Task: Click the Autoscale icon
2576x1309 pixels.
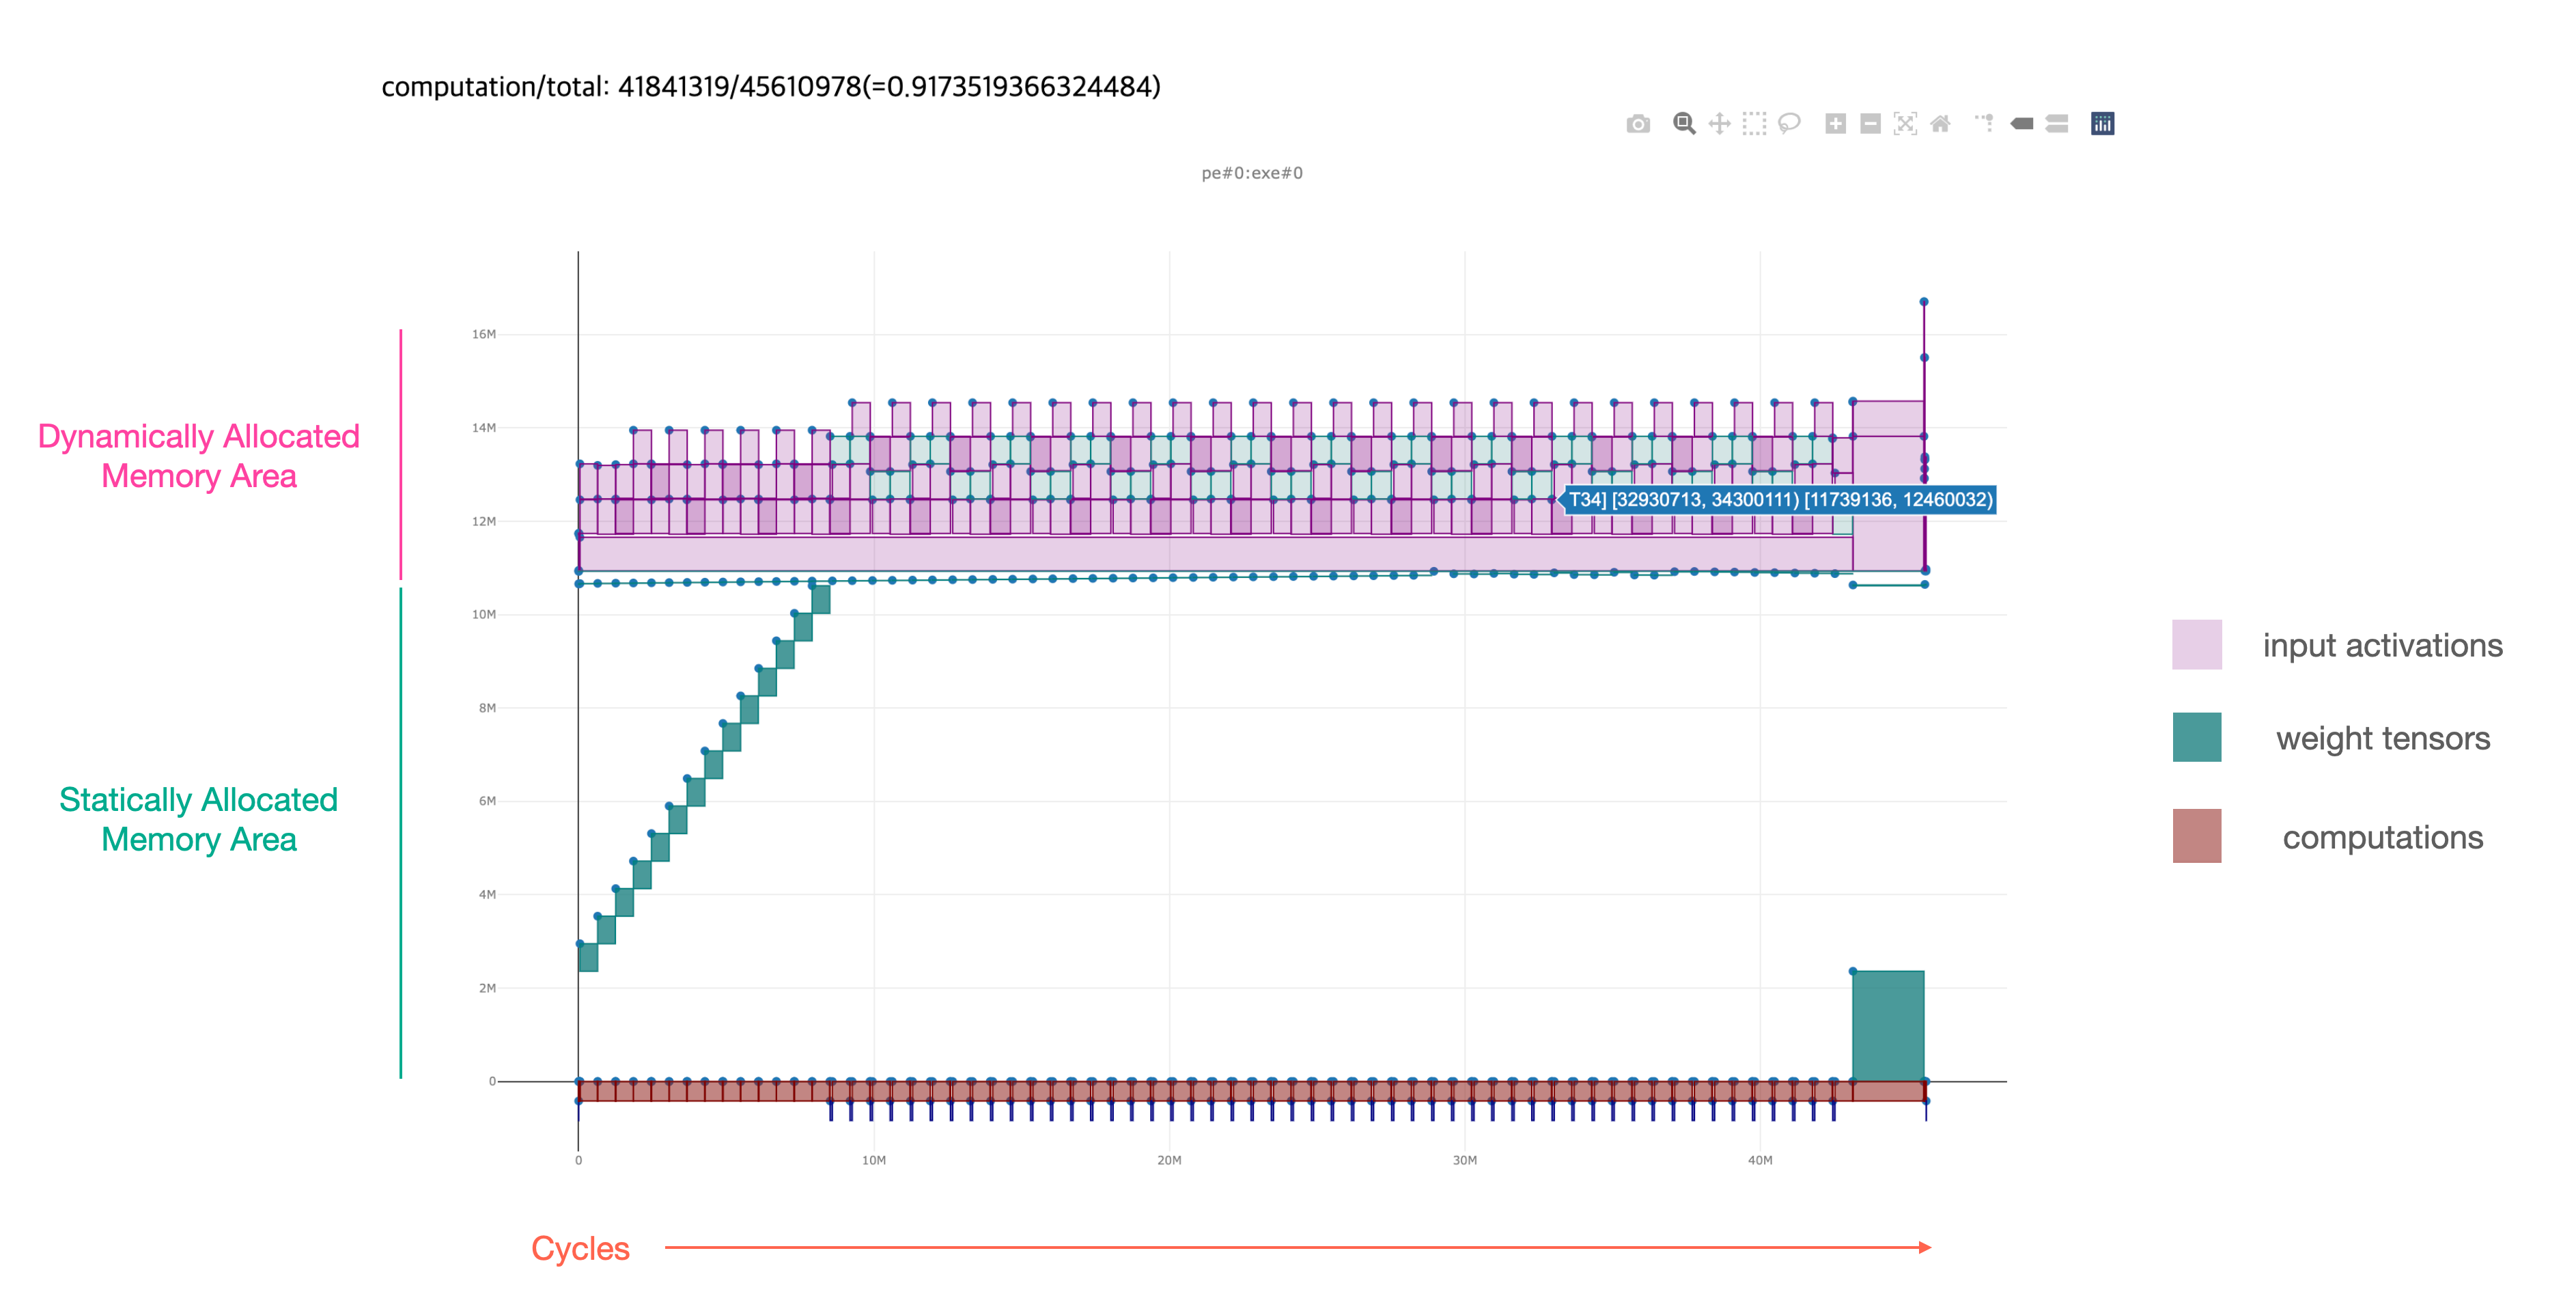Action: [1905, 124]
